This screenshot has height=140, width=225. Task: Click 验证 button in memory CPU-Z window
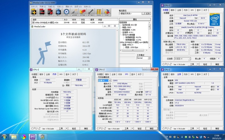coord(74,129)
